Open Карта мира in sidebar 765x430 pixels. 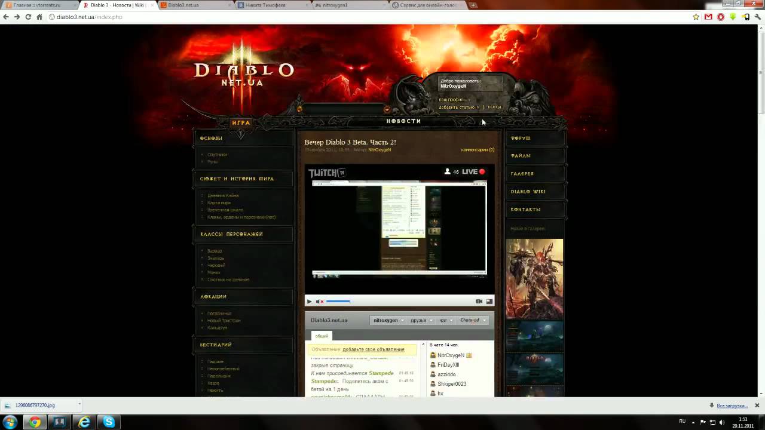[219, 202]
